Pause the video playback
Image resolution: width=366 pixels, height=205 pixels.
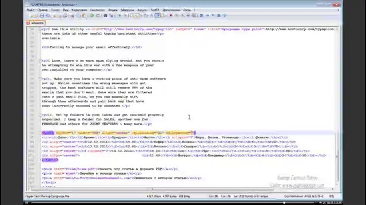27,203
